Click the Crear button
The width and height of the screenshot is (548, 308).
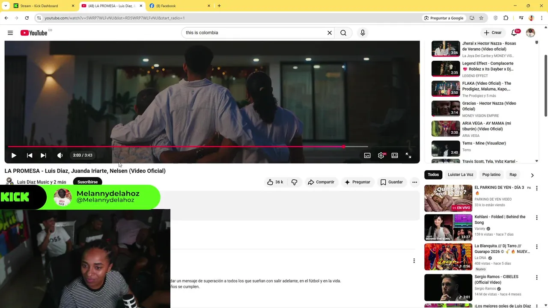tap(492, 33)
